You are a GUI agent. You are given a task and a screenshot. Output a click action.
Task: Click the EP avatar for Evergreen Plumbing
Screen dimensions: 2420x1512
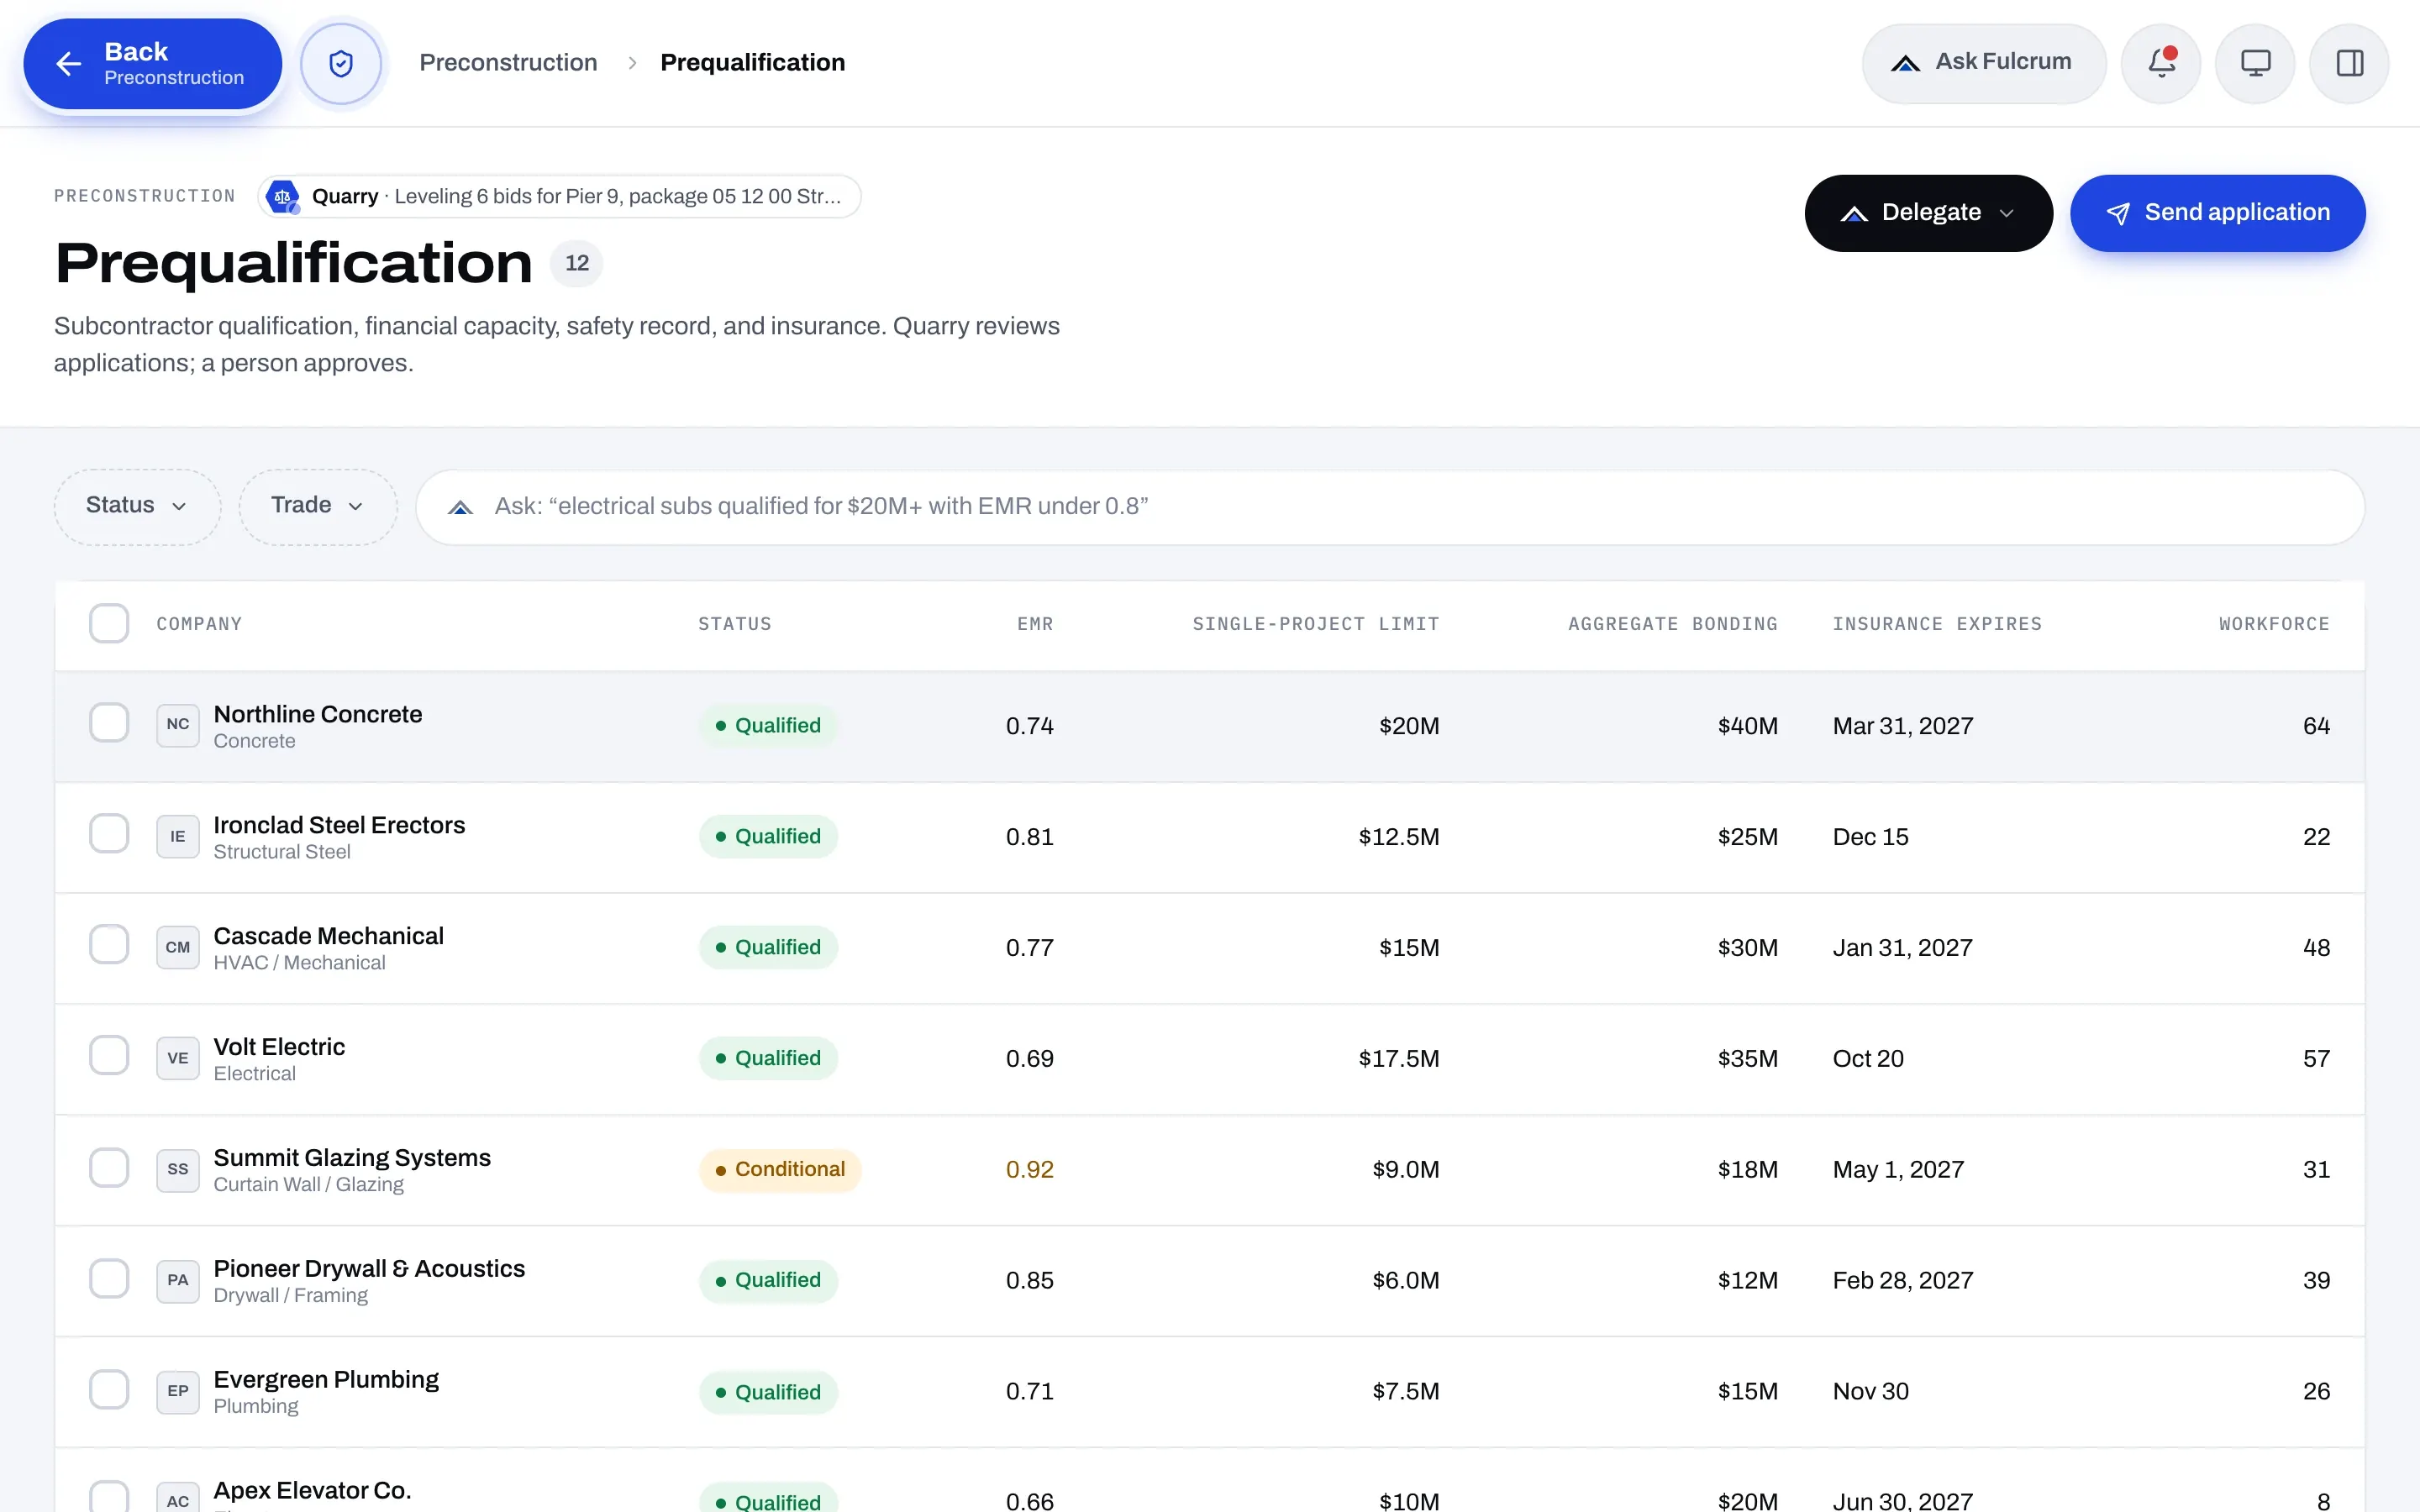178,1391
